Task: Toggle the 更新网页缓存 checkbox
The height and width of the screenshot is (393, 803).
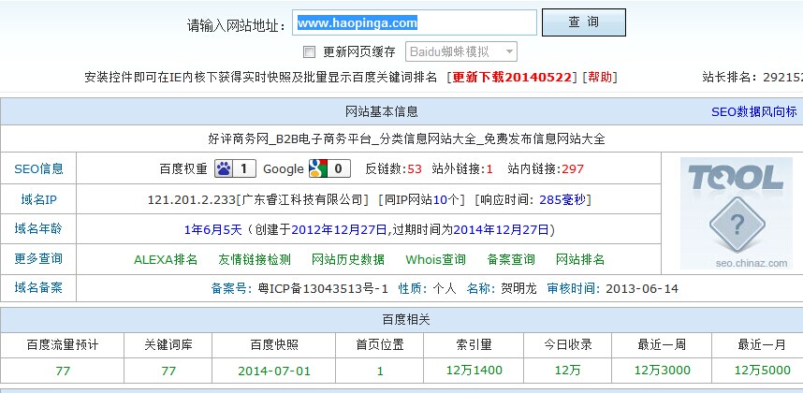Action: click(309, 51)
